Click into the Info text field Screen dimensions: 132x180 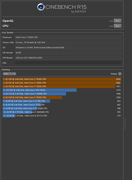[68, 63]
